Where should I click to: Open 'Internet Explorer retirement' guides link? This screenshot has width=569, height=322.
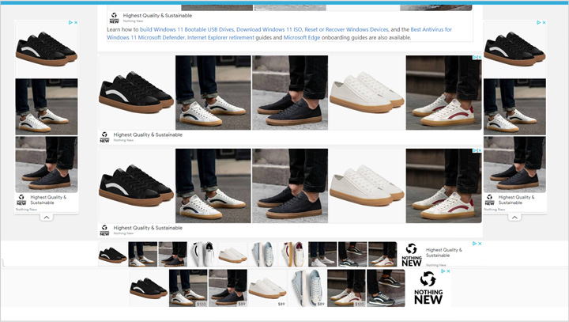coord(220,37)
